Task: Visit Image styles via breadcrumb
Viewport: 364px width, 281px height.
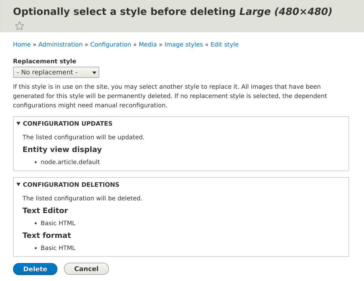Action: [x=183, y=44]
